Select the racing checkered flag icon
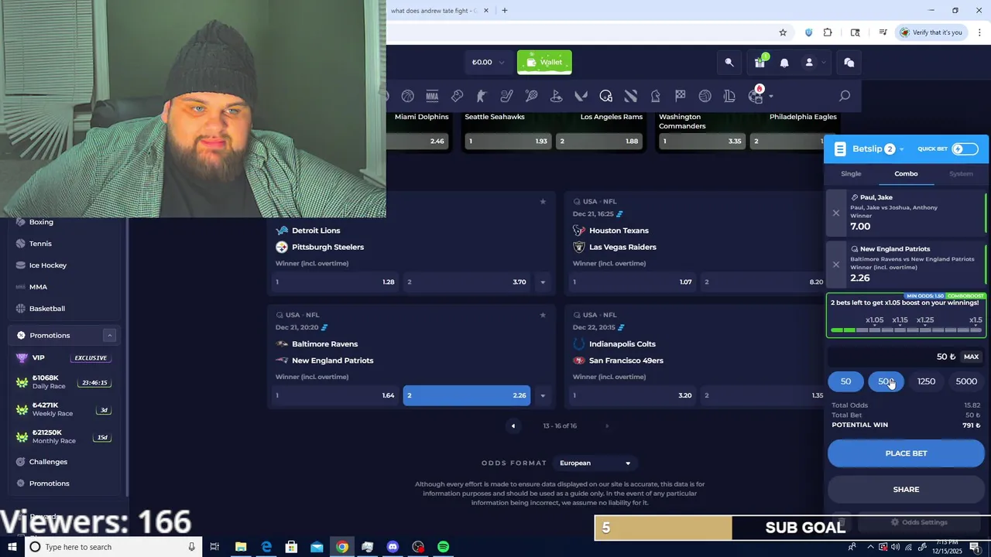 680,96
